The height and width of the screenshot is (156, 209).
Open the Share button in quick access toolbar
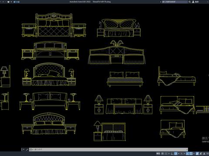(16, 2)
